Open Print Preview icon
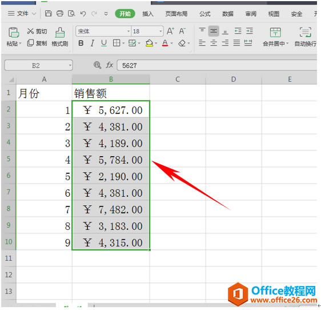Screen dimensions: 321x310 click(71, 14)
